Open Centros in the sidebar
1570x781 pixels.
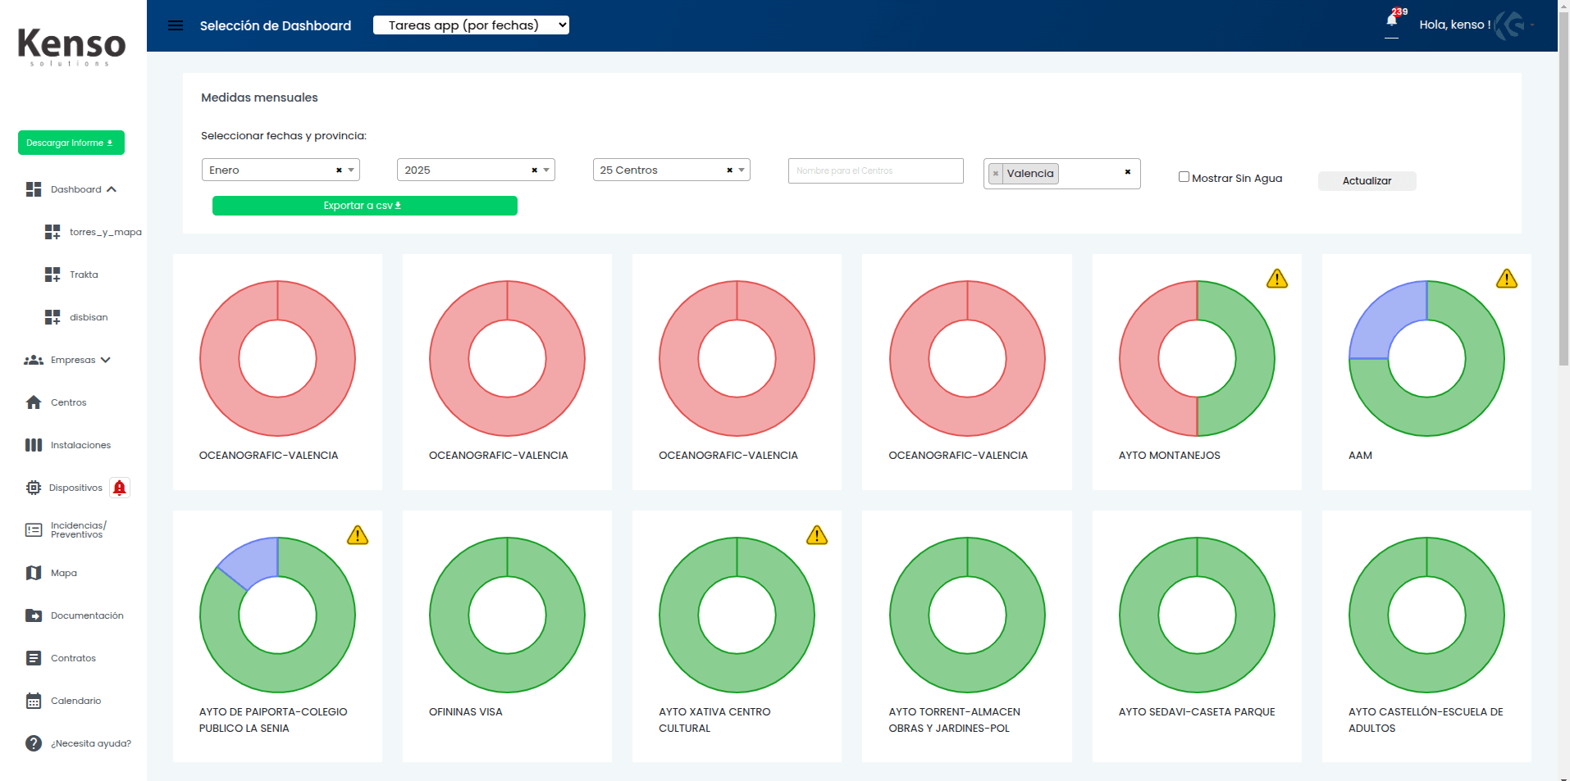69,402
